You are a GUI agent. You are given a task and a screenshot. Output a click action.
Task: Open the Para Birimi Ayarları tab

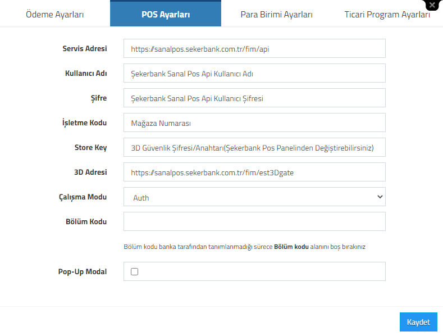(x=276, y=14)
